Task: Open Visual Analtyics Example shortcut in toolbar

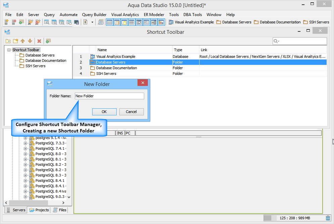Action: (191, 22)
